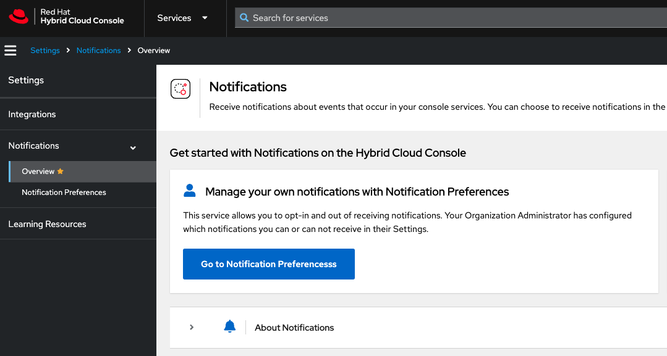Toggle the hamburger navigation menu
This screenshot has height=356, width=667.
tap(11, 51)
